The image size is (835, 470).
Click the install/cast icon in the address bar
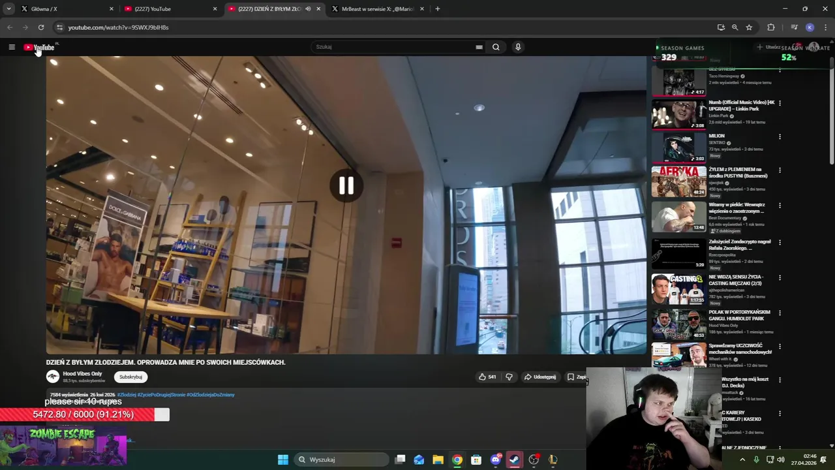click(x=721, y=27)
